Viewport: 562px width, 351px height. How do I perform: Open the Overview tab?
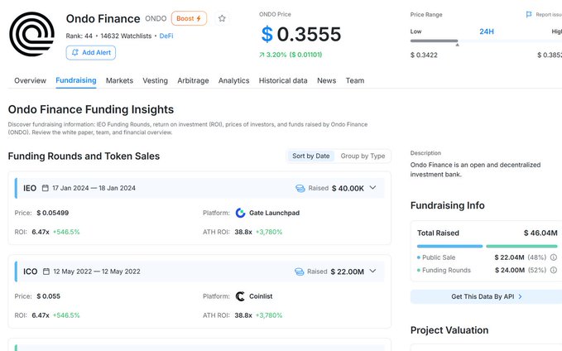(30, 80)
